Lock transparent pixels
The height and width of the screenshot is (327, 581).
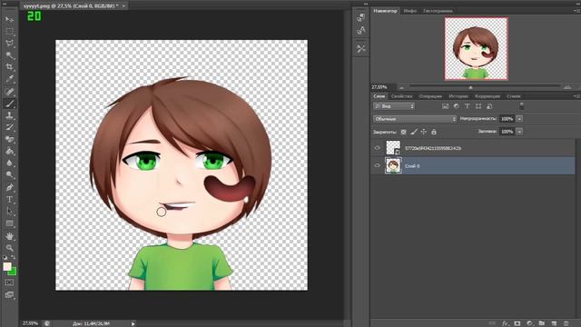pos(403,132)
